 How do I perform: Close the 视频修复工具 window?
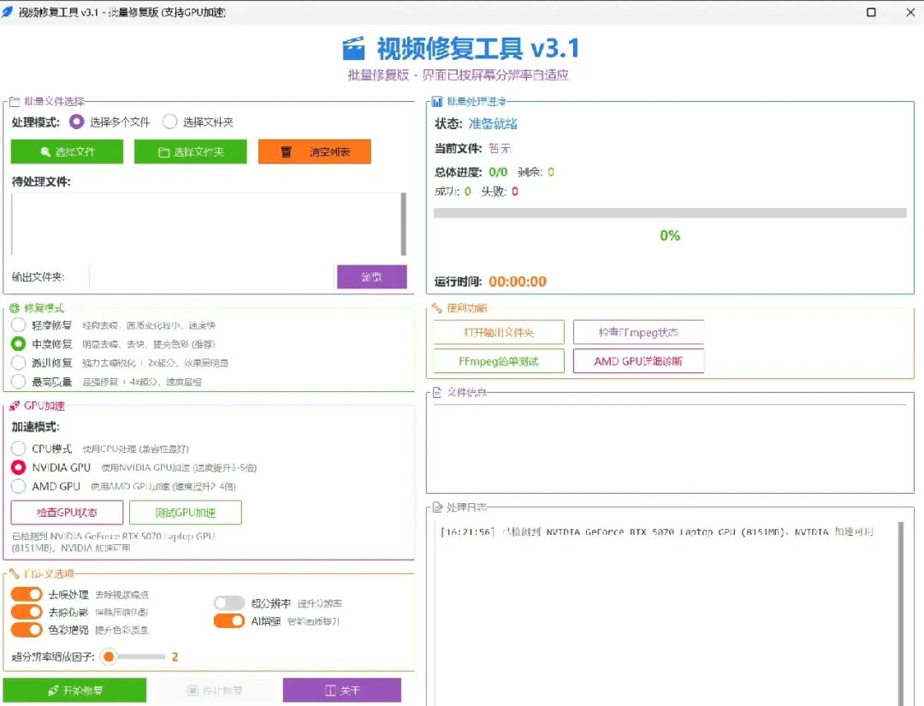(909, 12)
